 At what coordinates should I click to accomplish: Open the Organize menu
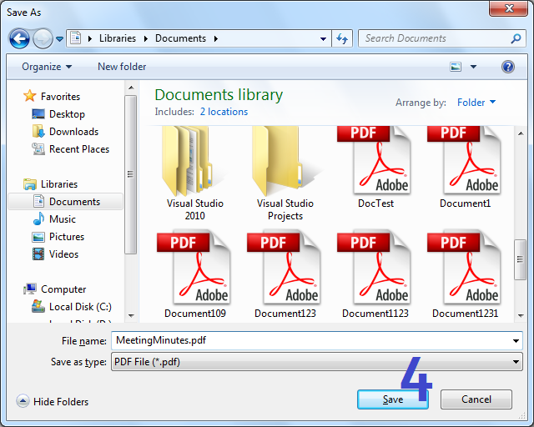click(x=47, y=67)
